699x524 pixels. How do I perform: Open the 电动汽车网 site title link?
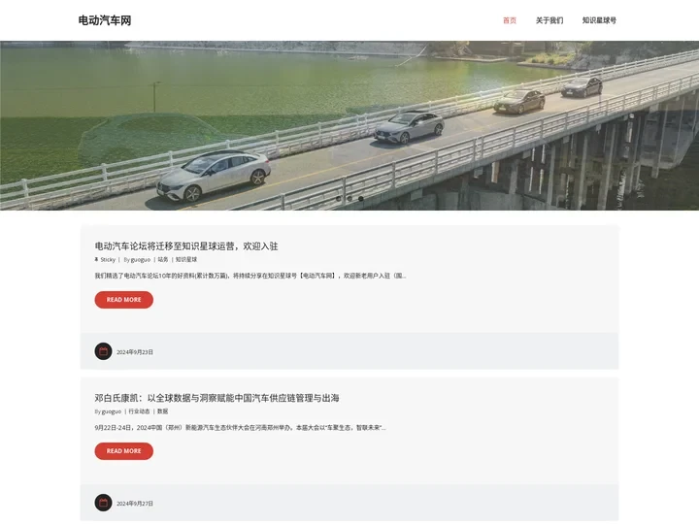pyautogui.click(x=105, y=20)
